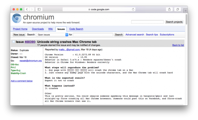Open Subscriptions link
Screen dimensions: 198x120
(167, 34)
